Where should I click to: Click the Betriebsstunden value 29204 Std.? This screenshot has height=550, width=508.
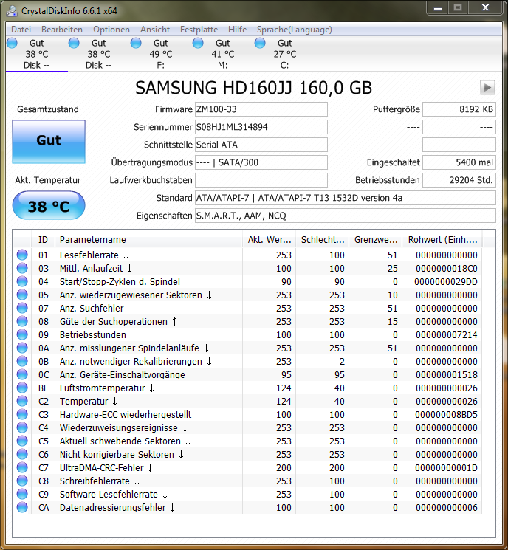tap(459, 180)
